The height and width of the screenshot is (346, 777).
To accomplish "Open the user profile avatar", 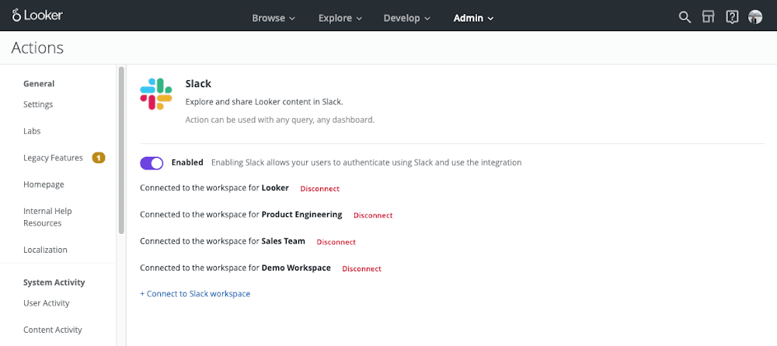I will (x=755, y=17).
